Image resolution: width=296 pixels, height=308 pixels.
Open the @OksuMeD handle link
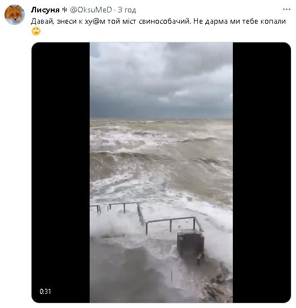91,10
